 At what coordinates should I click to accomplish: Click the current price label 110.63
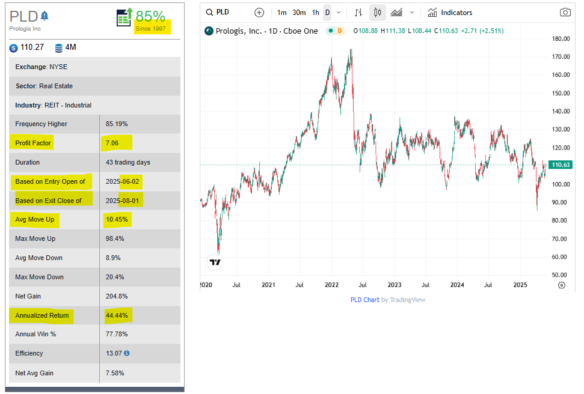coord(561,165)
